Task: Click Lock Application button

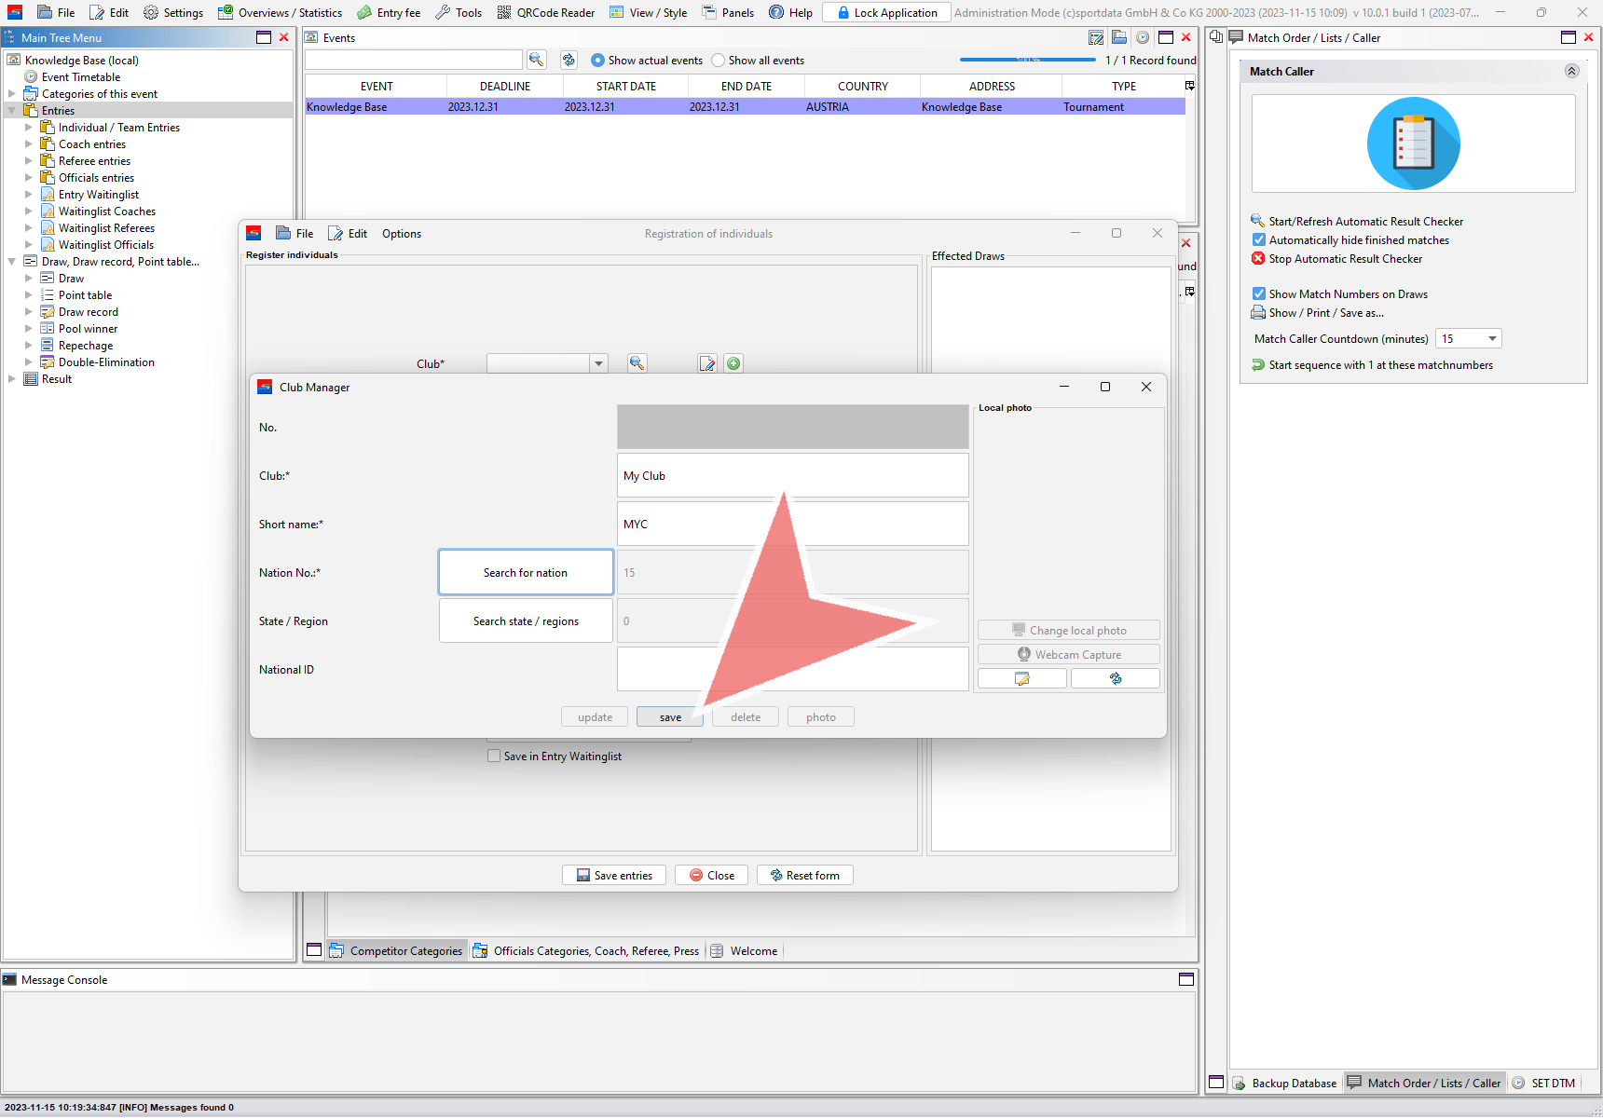Action: tap(887, 12)
